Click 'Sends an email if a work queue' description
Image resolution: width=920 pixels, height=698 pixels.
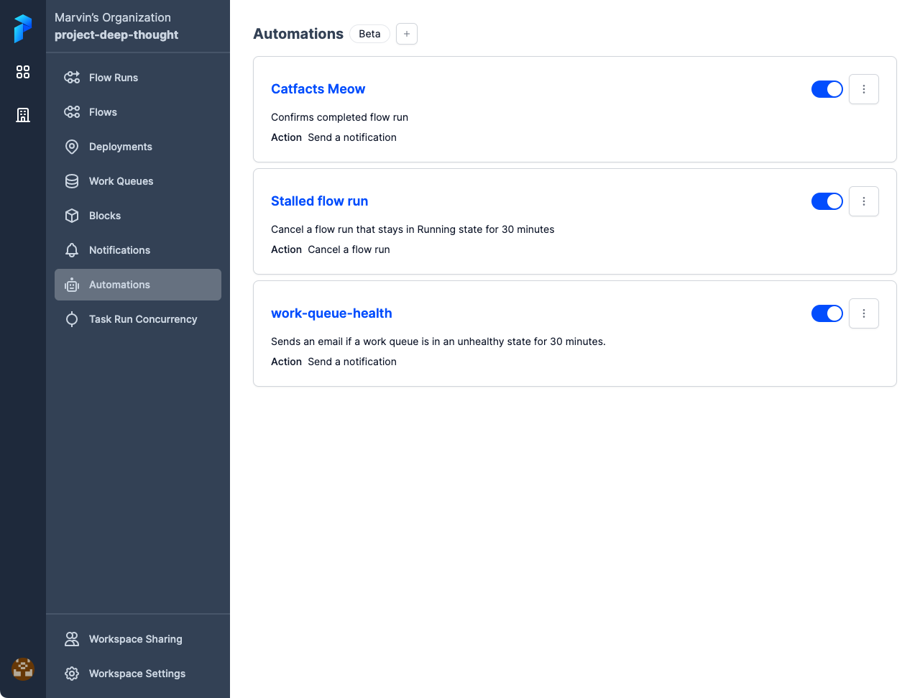pyautogui.click(x=438, y=341)
